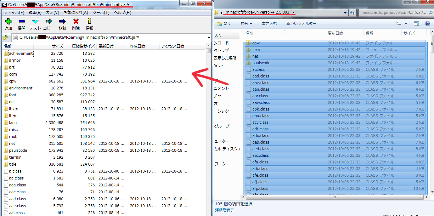Click abk.class file name in Explorer

(x=261, y=109)
